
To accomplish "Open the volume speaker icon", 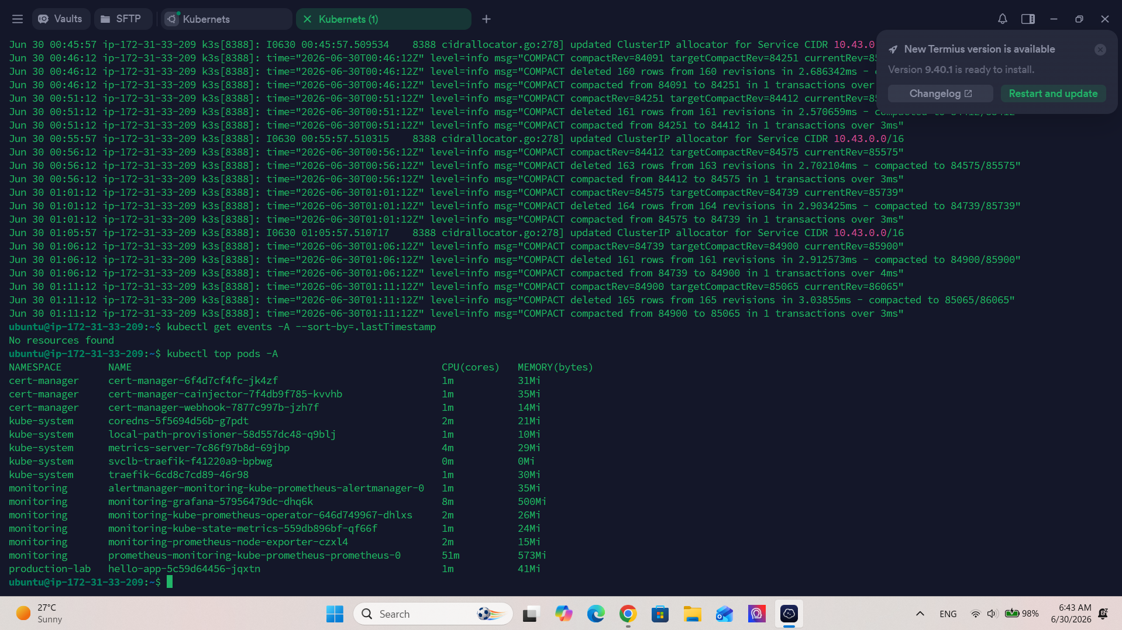I will tap(992, 614).
